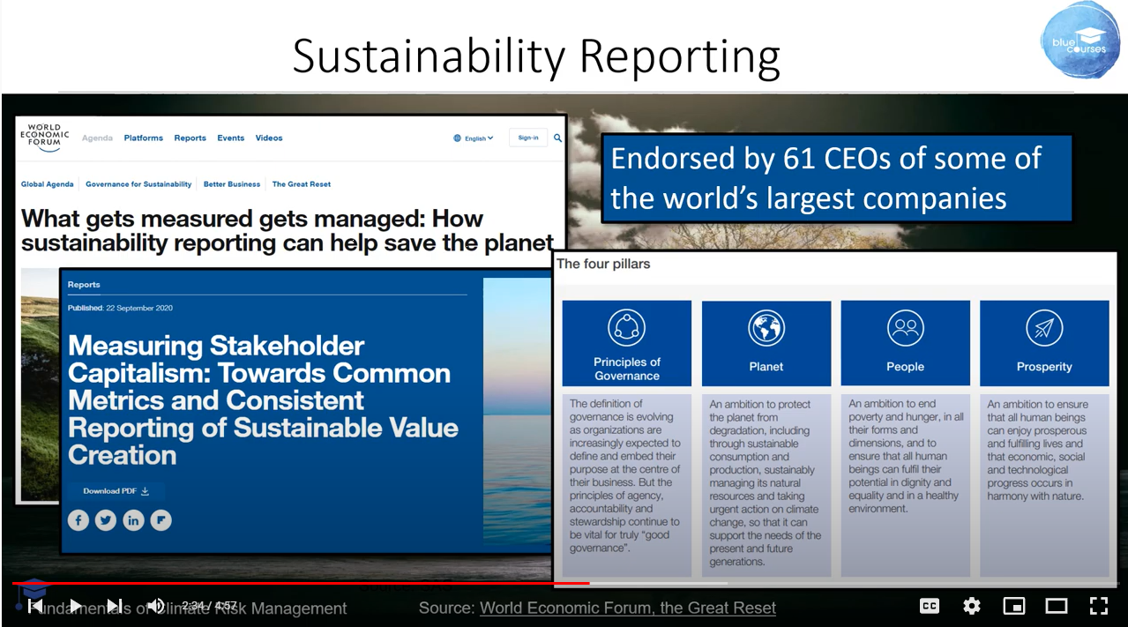Seek along the red video progress bar
The width and height of the screenshot is (1128, 627).
click(x=564, y=583)
